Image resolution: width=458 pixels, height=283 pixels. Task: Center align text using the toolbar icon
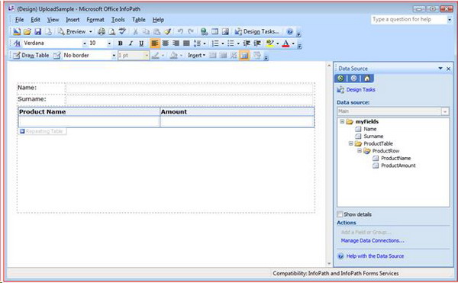[166, 43]
